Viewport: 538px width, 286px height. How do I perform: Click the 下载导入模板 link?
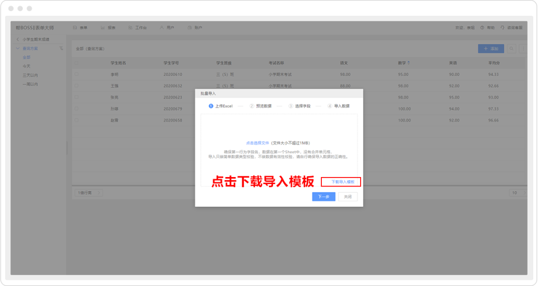[x=343, y=182]
